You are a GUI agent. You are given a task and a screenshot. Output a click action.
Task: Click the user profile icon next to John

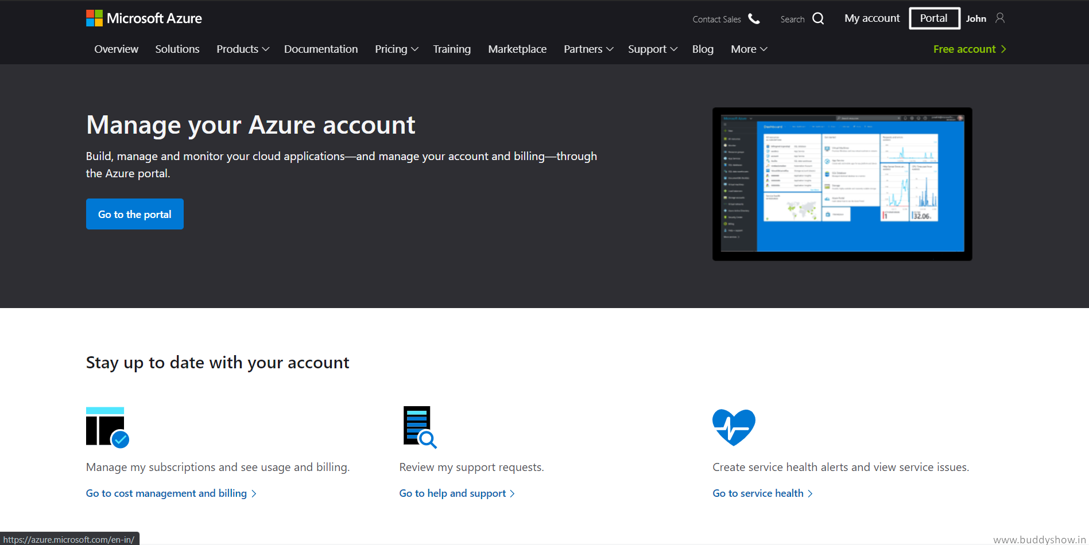1000,18
